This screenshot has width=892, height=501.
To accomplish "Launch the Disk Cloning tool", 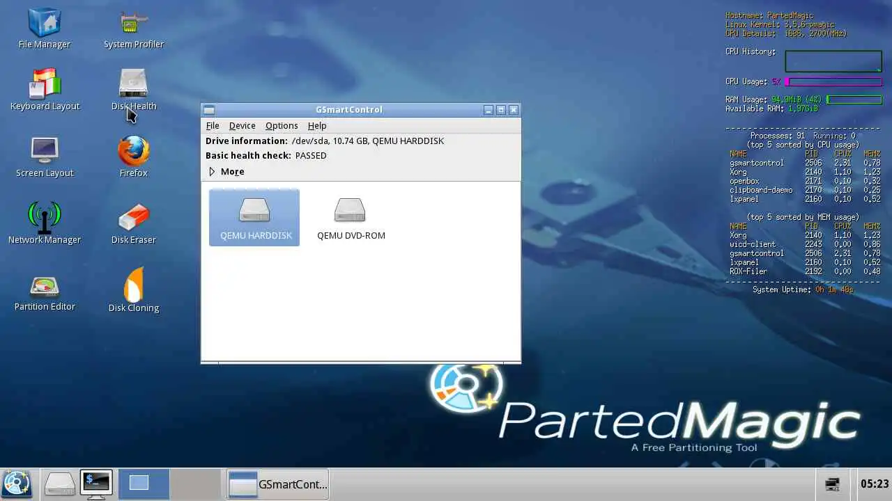I will pos(133,289).
